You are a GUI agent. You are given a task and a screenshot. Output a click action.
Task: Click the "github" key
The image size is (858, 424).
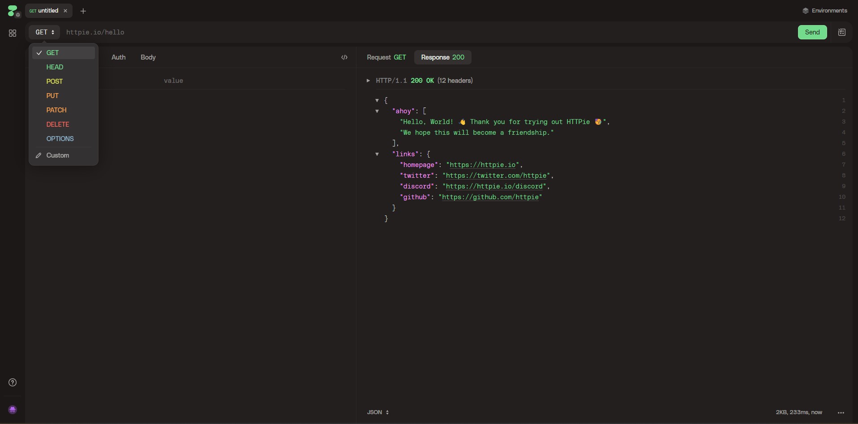coord(415,197)
